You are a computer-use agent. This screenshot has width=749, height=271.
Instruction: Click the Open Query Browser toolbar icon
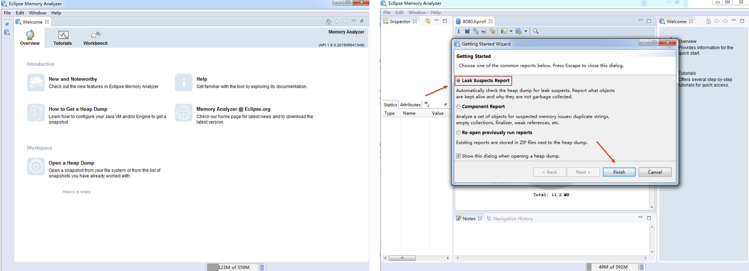tap(519, 31)
